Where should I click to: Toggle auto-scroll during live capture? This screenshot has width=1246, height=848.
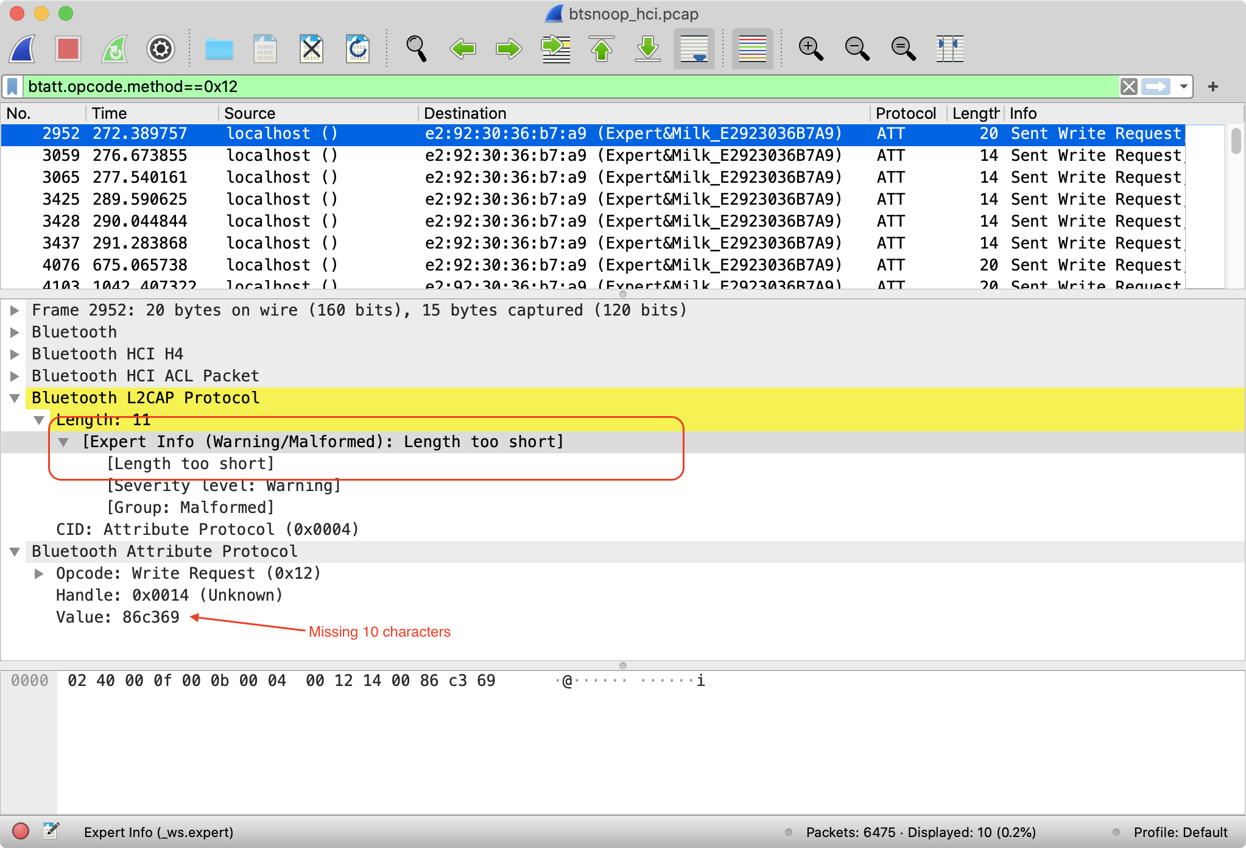pos(694,49)
